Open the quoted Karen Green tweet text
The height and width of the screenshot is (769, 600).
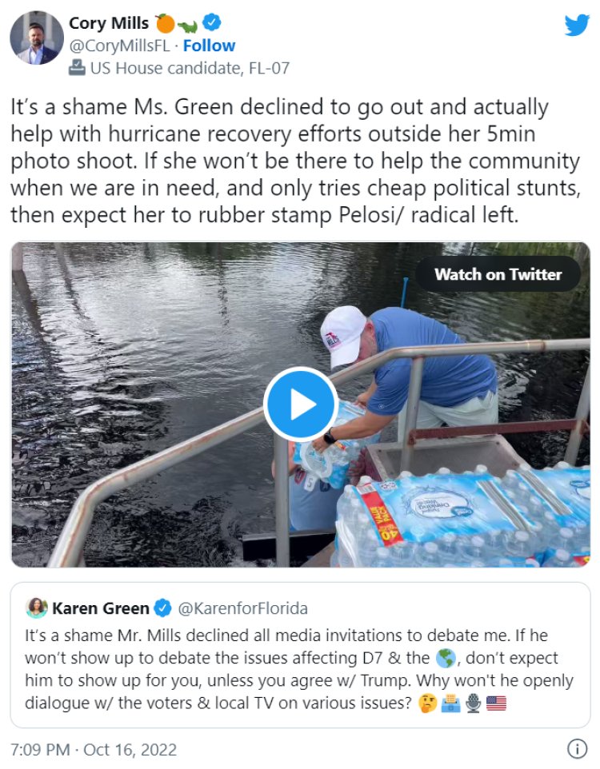click(x=299, y=669)
